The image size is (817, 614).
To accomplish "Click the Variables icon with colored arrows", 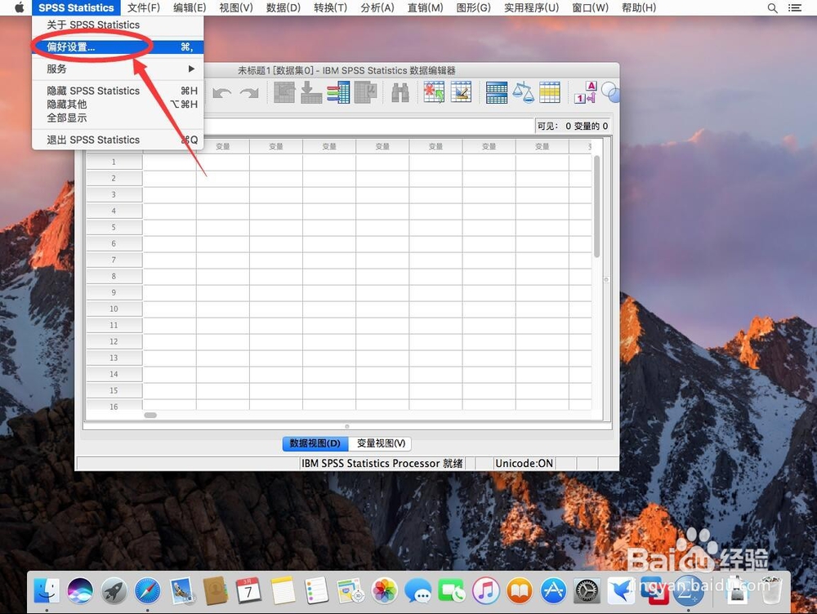I will (x=338, y=93).
